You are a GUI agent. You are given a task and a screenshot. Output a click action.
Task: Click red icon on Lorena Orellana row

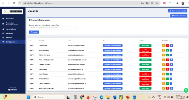tap(168, 65)
